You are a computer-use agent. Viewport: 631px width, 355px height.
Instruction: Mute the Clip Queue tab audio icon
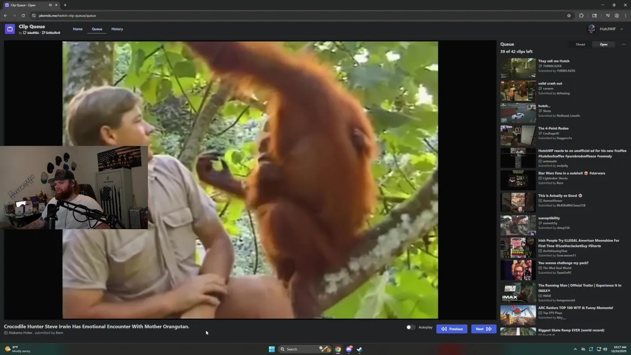coord(50,5)
